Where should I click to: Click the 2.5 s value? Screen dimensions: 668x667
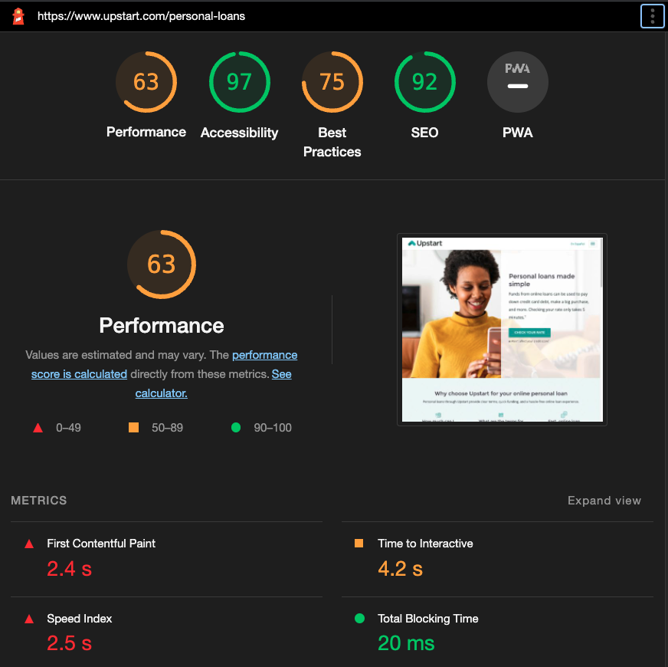(70, 643)
